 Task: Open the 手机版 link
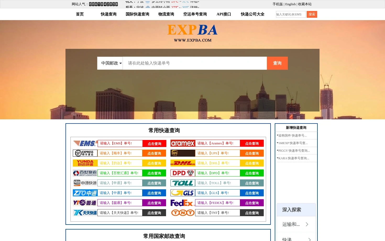(278, 4)
